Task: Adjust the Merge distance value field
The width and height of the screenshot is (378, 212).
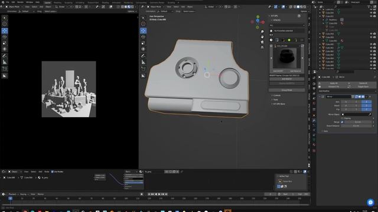Action: (x=358, y=122)
